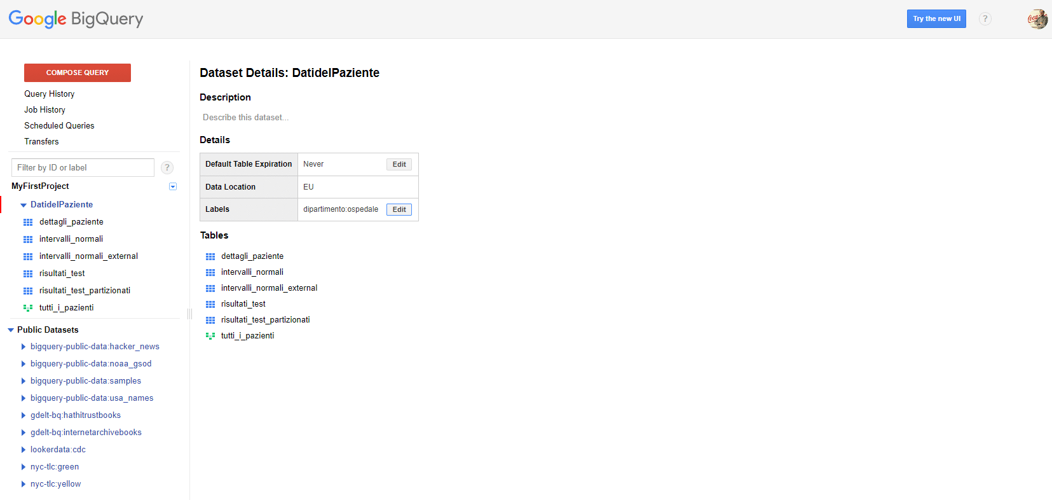Open risultati_test table from sidebar

[62, 273]
